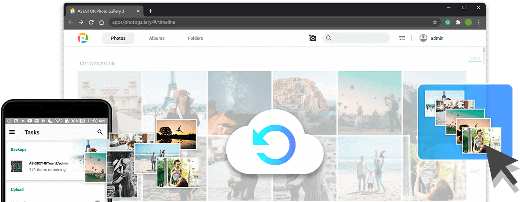Viewport: 520px width, 202px height.
Task: Open the green Chrome profile avatar
Action: pos(468,22)
